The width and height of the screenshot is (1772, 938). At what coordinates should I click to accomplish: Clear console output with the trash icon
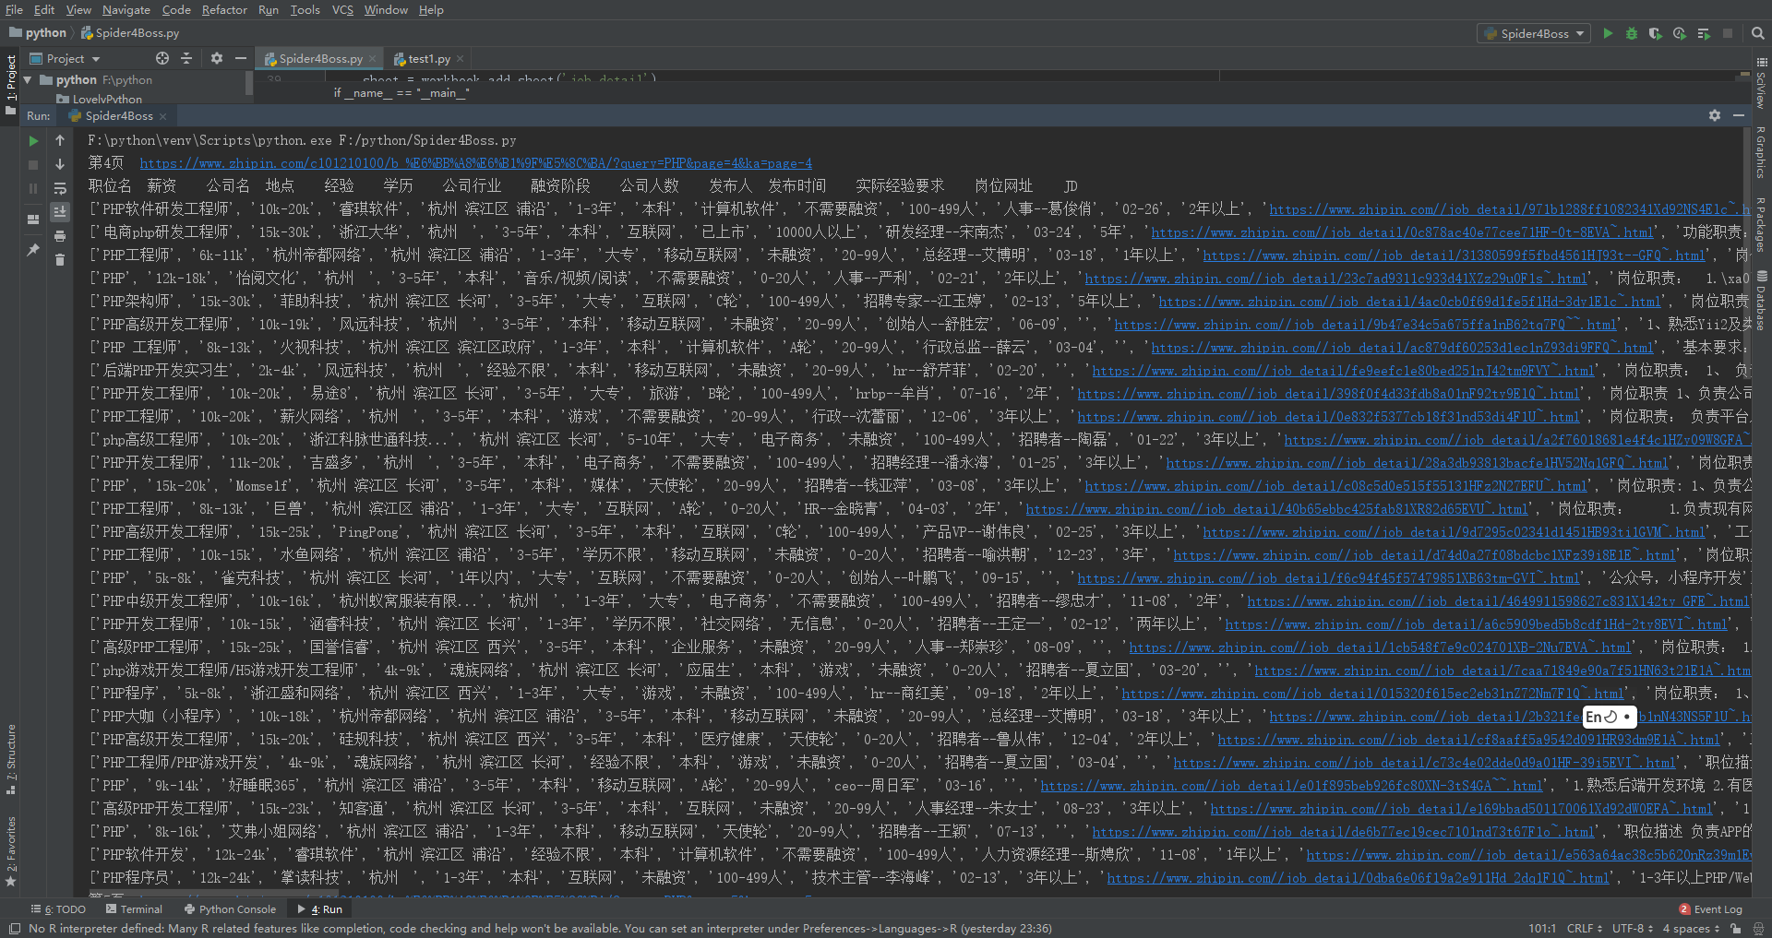(x=60, y=260)
